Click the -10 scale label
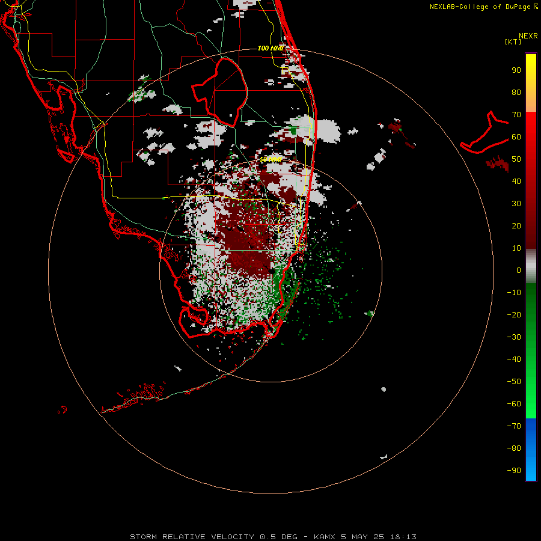The width and height of the screenshot is (541, 541). 514,293
